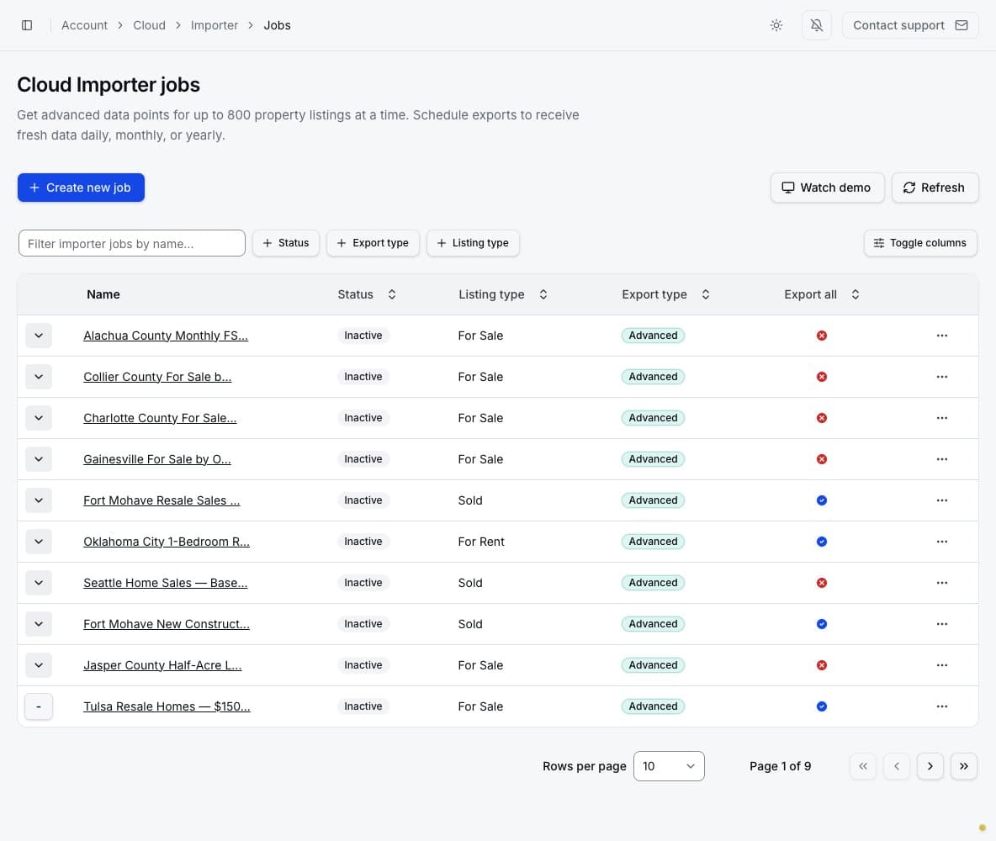This screenshot has width=996, height=841.
Task: Click the red export-all X in Alachua County row
Action: pos(821,336)
